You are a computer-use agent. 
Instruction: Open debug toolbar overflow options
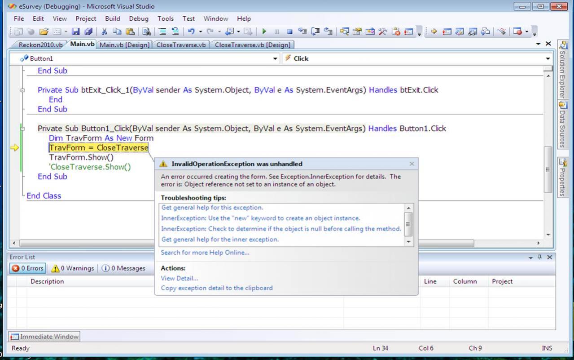(535, 32)
